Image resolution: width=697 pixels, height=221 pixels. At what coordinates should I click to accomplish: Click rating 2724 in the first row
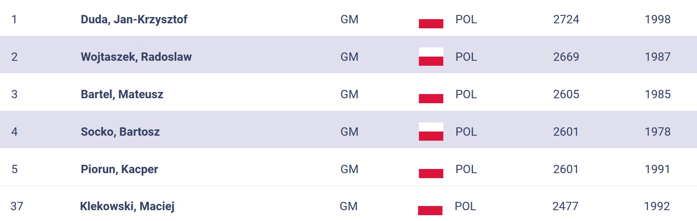pyautogui.click(x=566, y=20)
